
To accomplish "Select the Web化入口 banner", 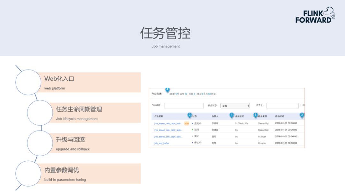I will [89, 82].
